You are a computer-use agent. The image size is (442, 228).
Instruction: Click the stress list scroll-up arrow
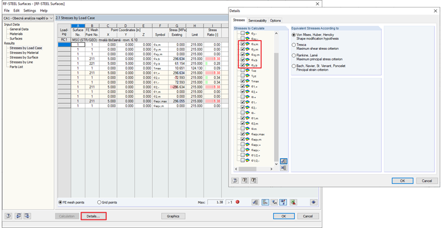(x=276, y=34)
